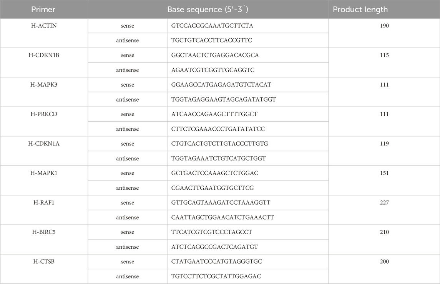The width and height of the screenshot is (440, 284).
Task: Click sequence TTCATCGTCGTCCCTAGCCT
Action: click(x=212, y=232)
